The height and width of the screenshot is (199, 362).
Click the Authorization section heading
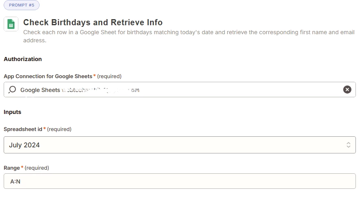(x=23, y=59)
